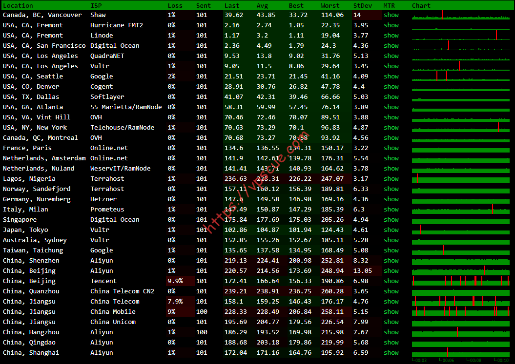
Task: Open show link for Amsterdam Online.net
Action: 391,158
